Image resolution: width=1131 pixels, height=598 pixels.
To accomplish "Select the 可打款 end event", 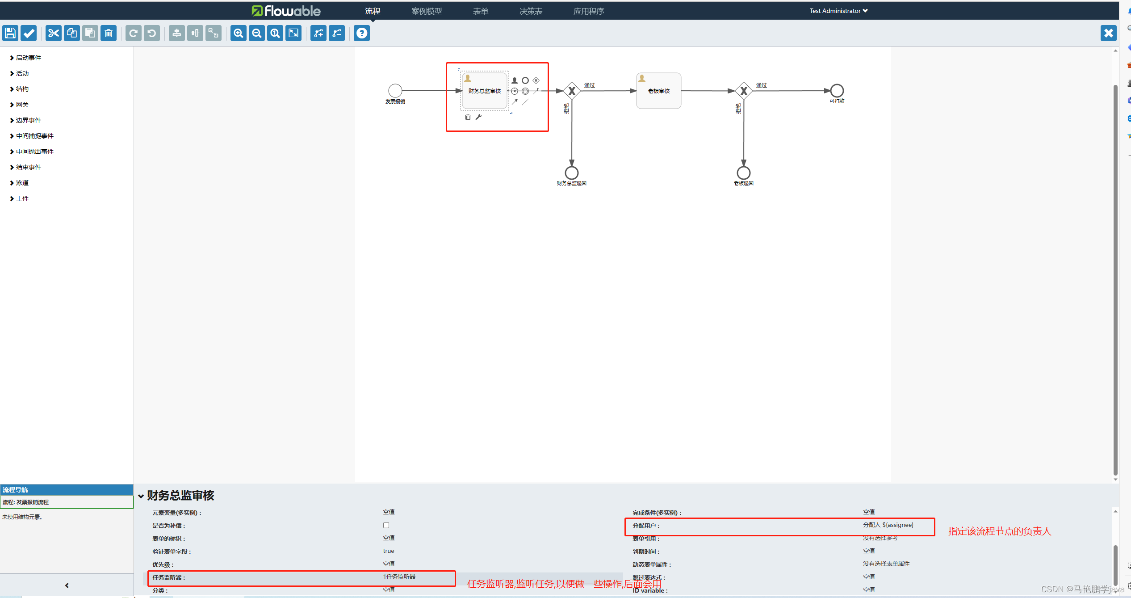I will tap(837, 91).
